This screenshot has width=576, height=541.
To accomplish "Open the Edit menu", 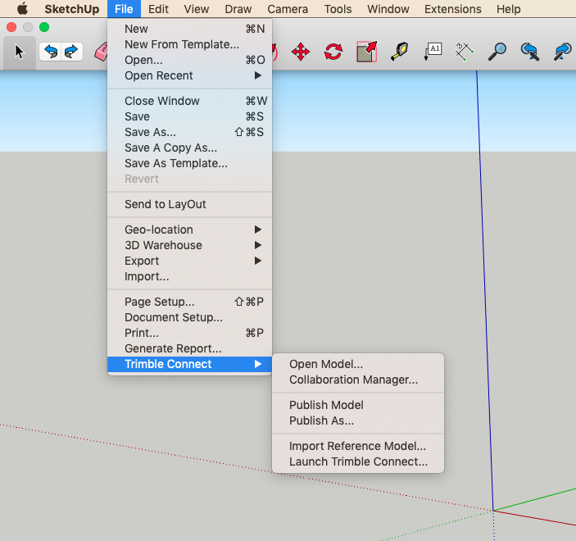I will 158,9.
